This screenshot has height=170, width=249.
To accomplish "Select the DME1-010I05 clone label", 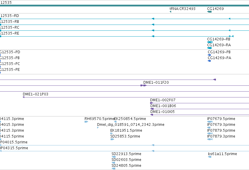I will pos(162,112).
